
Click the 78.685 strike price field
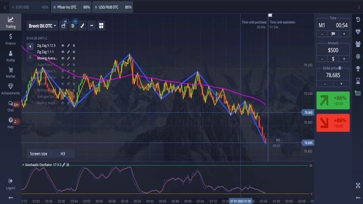pyautogui.click(x=333, y=75)
